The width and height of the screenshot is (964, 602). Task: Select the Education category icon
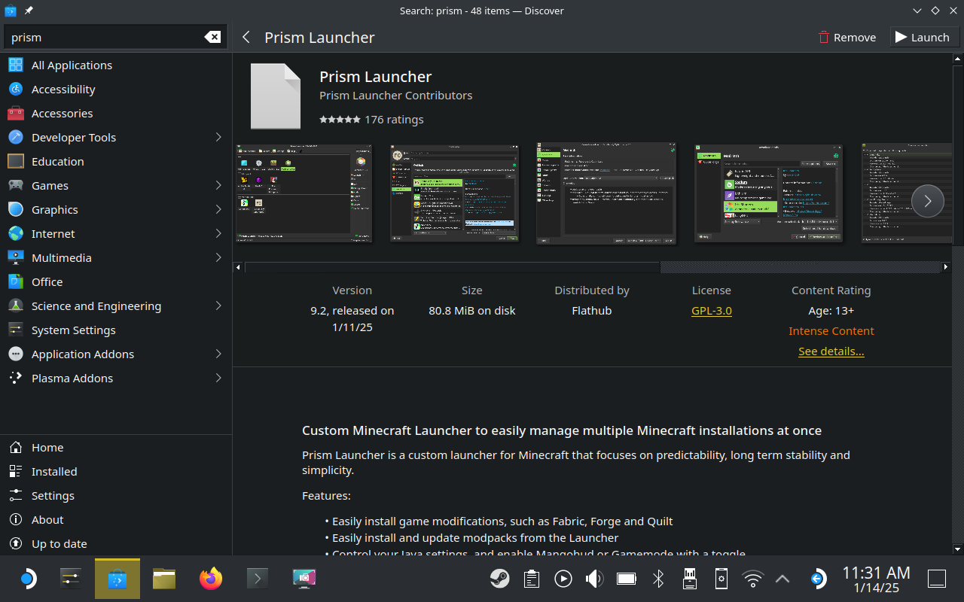pos(16,162)
